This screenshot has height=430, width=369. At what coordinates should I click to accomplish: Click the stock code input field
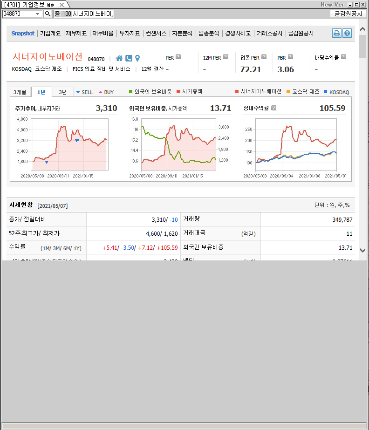click(x=19, y=14)
